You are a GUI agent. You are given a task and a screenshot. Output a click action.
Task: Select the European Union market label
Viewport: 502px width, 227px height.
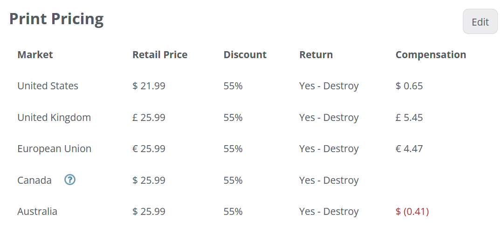coord(55,149)
